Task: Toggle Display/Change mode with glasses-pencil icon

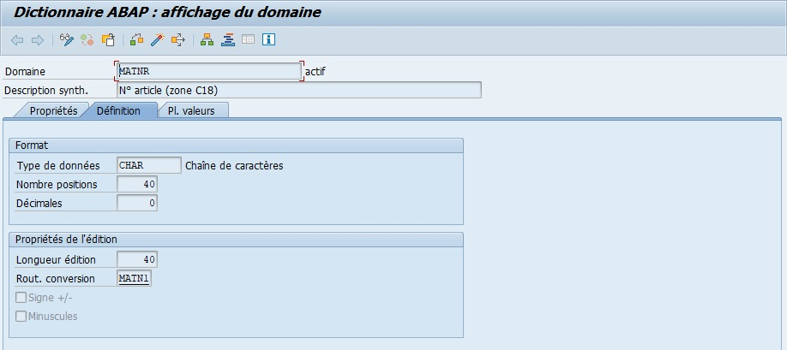Action: 67,39
